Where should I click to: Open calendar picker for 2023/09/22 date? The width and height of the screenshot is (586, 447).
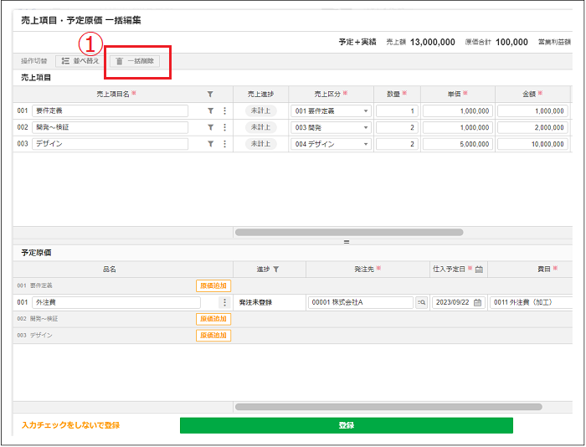(x=477, y=303)
